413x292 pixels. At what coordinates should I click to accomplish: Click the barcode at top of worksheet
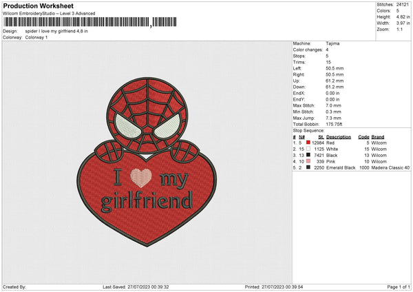(x=89, y=22)
